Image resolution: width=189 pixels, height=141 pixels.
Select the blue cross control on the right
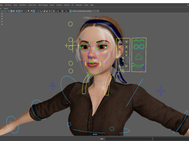161,91
